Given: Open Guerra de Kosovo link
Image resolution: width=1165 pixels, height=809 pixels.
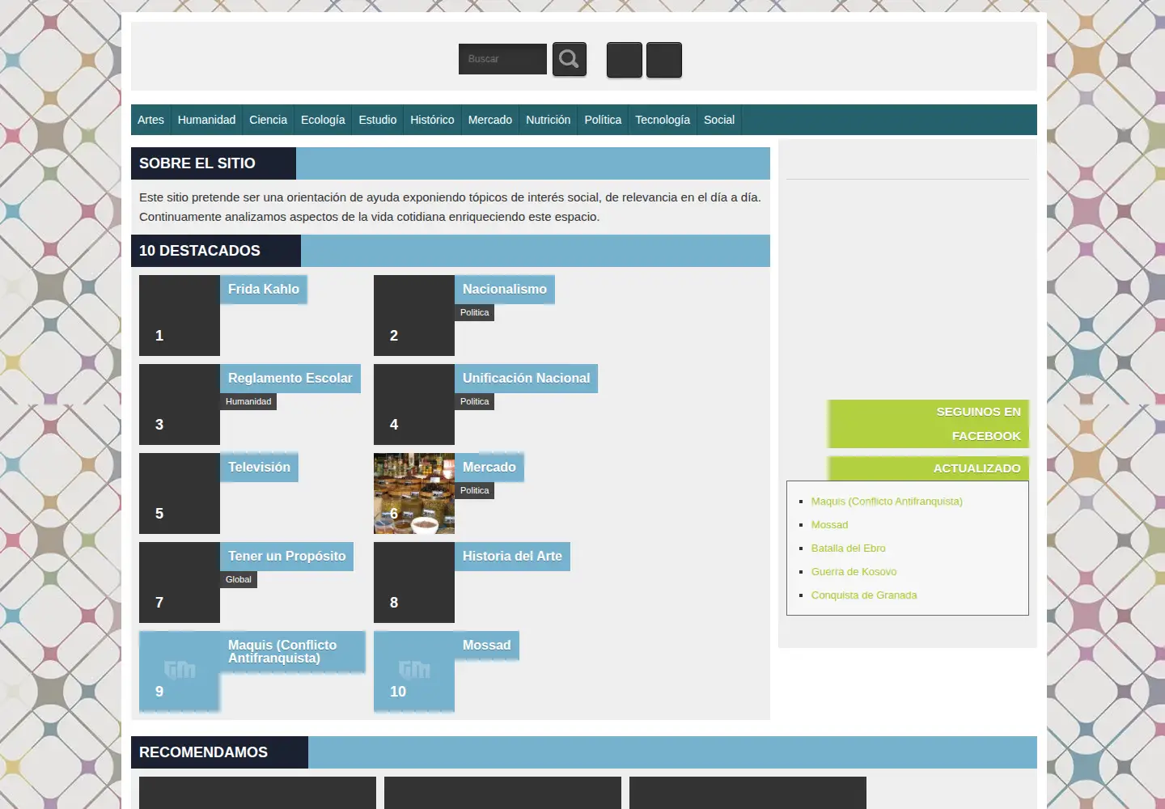Looking at the screenshot, I should [854, 572].
